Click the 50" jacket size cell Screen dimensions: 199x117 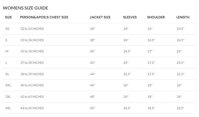93,108
